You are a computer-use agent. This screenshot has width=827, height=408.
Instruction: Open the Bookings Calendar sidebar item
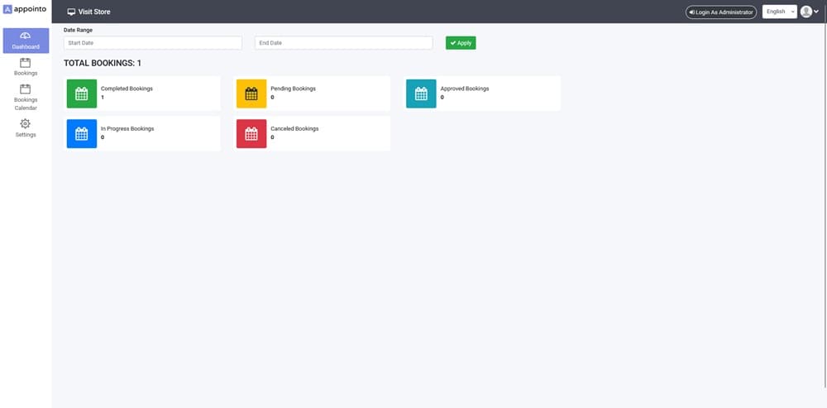[26, 97]
